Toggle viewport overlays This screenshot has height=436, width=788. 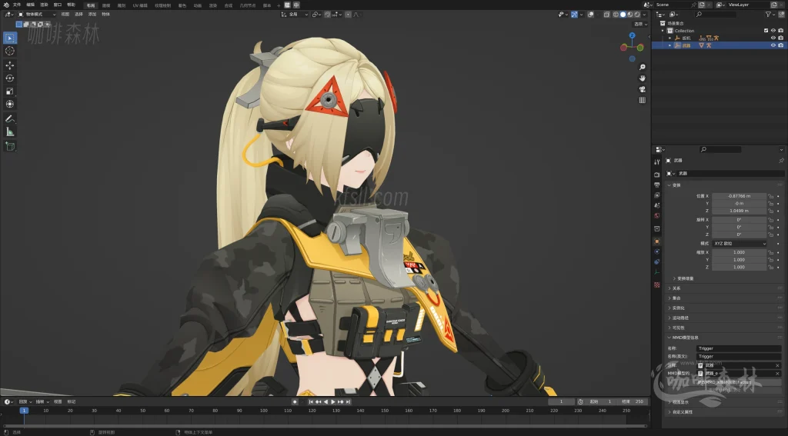pyautogui.click(x=591, y=15)
